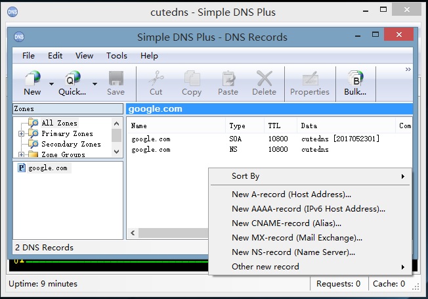Viewport: 428px width, 299px height.
Task: Click the Requests counter in cutedns window
Action: [339, 284]
